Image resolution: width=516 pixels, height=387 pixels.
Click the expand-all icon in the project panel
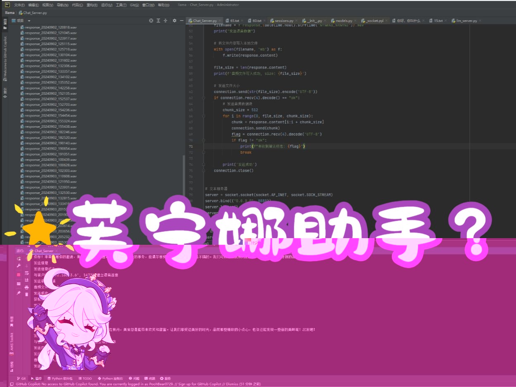click(158, 20)
